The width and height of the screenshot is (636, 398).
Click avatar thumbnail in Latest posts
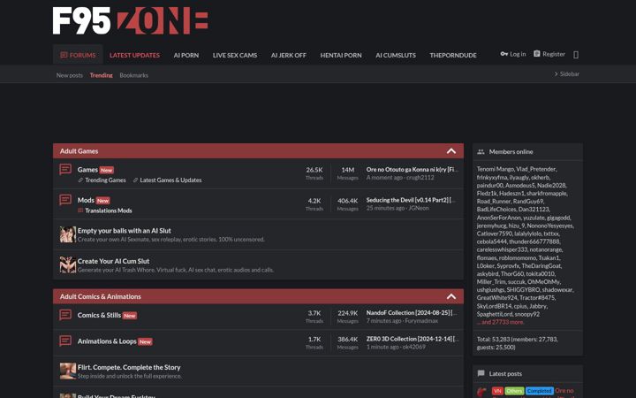(481, 392)
